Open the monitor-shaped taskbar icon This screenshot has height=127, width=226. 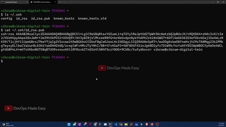click(121, 124)
